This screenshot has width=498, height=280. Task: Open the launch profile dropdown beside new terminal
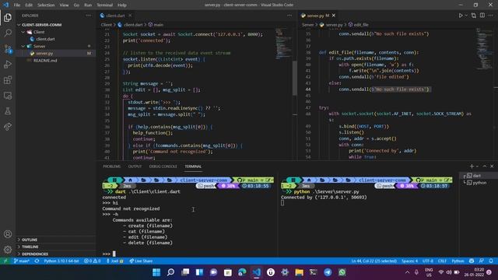(x=477, y=166)
